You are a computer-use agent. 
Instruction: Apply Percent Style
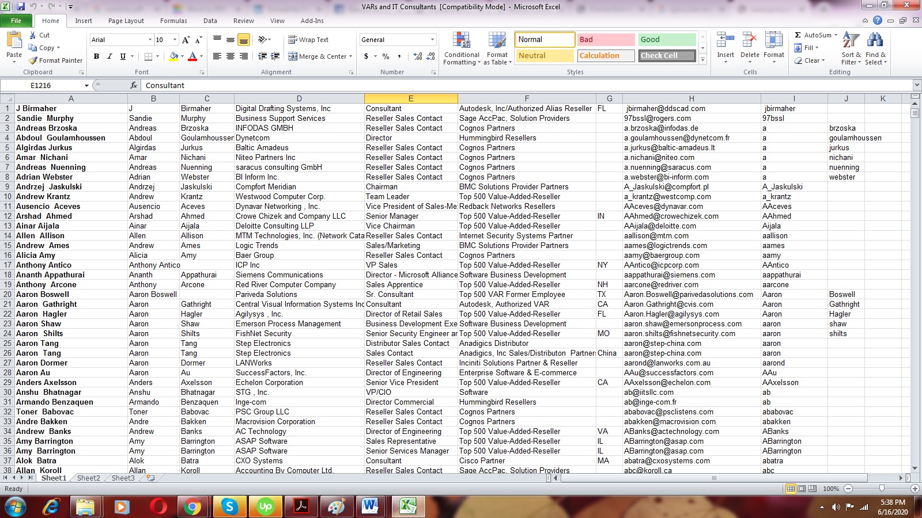click(386, 56)
